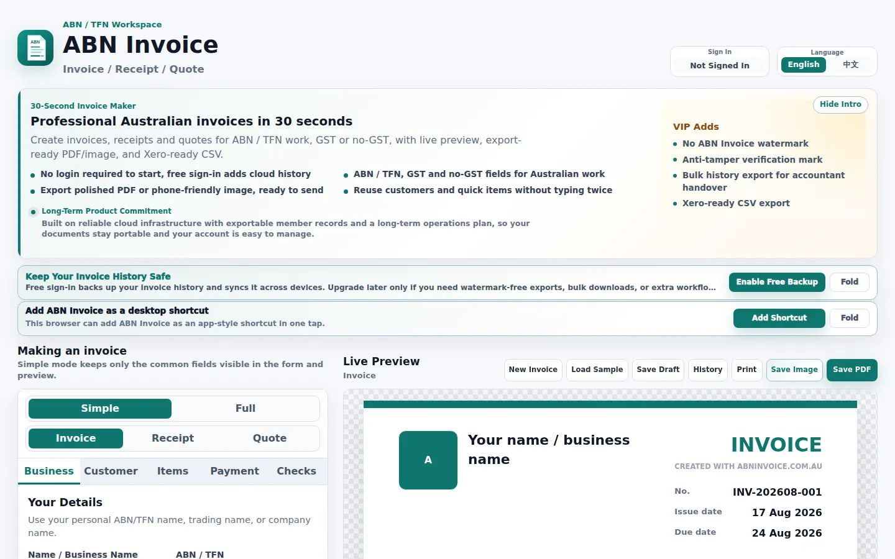Open invoice History
This screenshot has width=895, height=559.
708,370
